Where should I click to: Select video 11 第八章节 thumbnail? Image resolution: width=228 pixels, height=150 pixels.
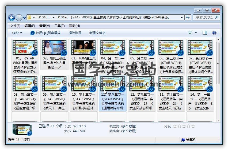[x=113, y=84]
